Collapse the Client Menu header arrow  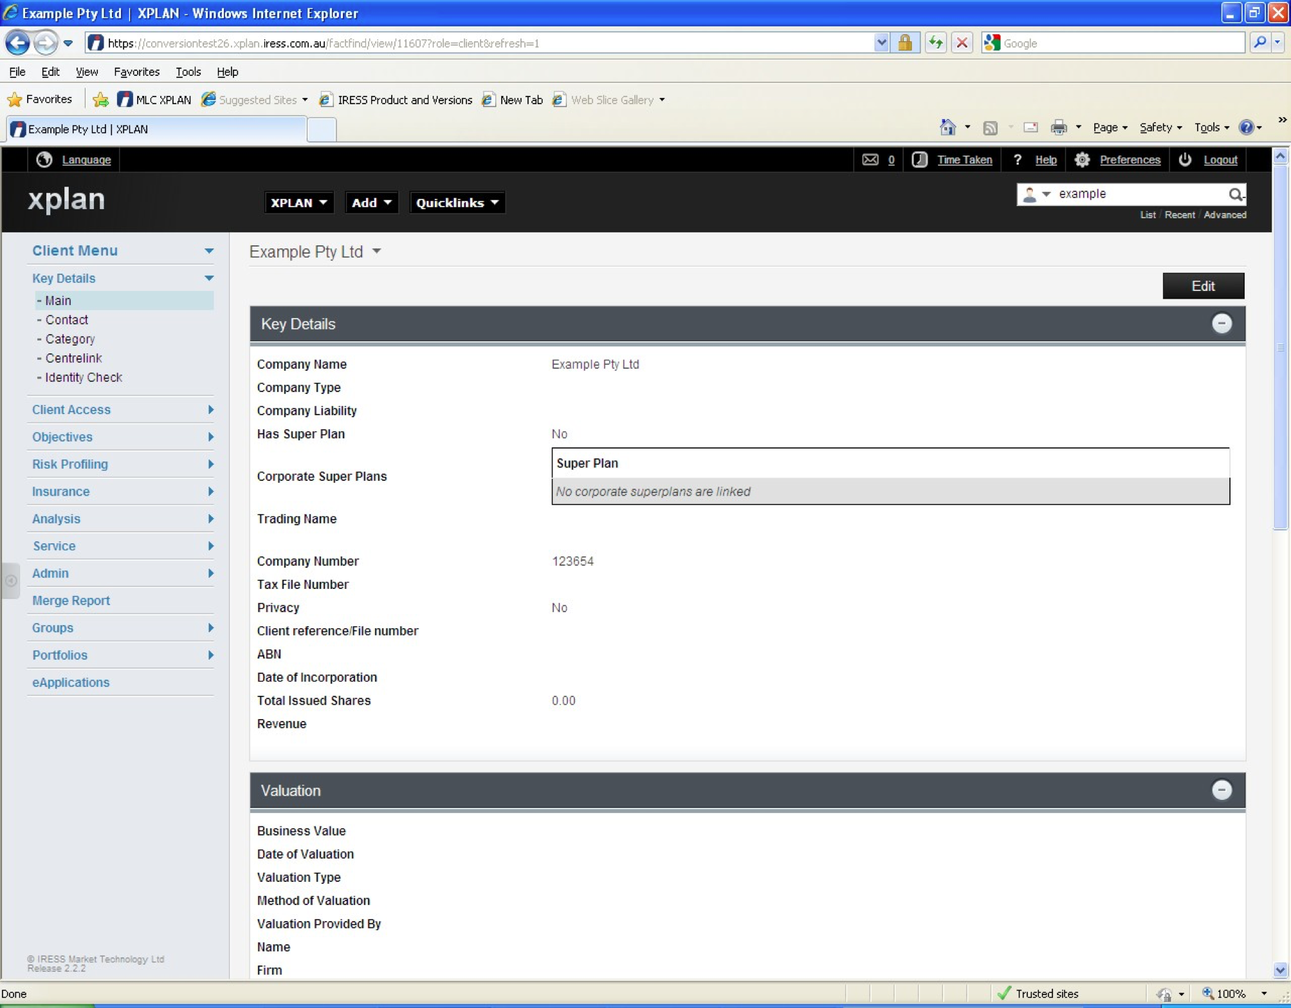pos(208,250)
